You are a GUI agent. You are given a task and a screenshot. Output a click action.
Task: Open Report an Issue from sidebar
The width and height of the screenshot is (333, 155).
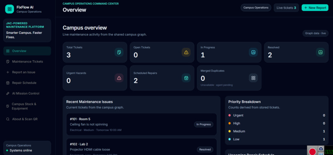[27, 72]
